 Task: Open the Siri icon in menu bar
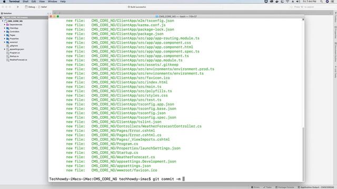tap(327, 2)
